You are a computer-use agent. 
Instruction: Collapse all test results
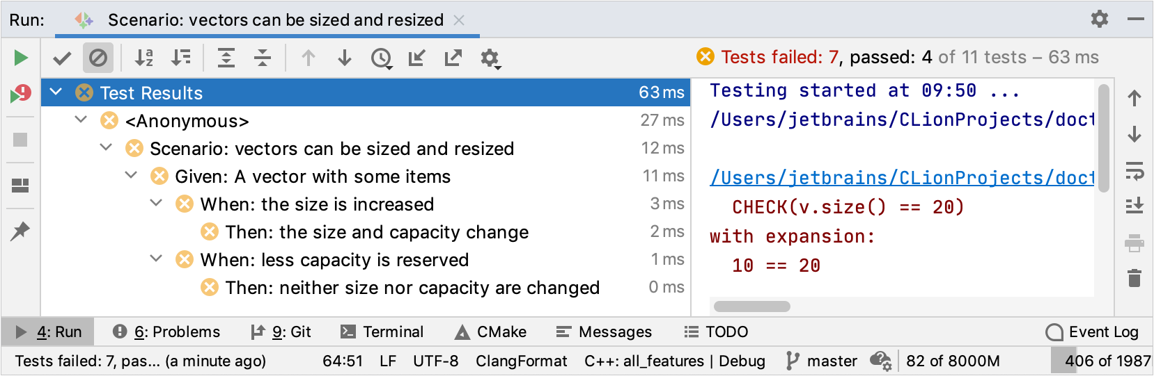tap(263, 58)
